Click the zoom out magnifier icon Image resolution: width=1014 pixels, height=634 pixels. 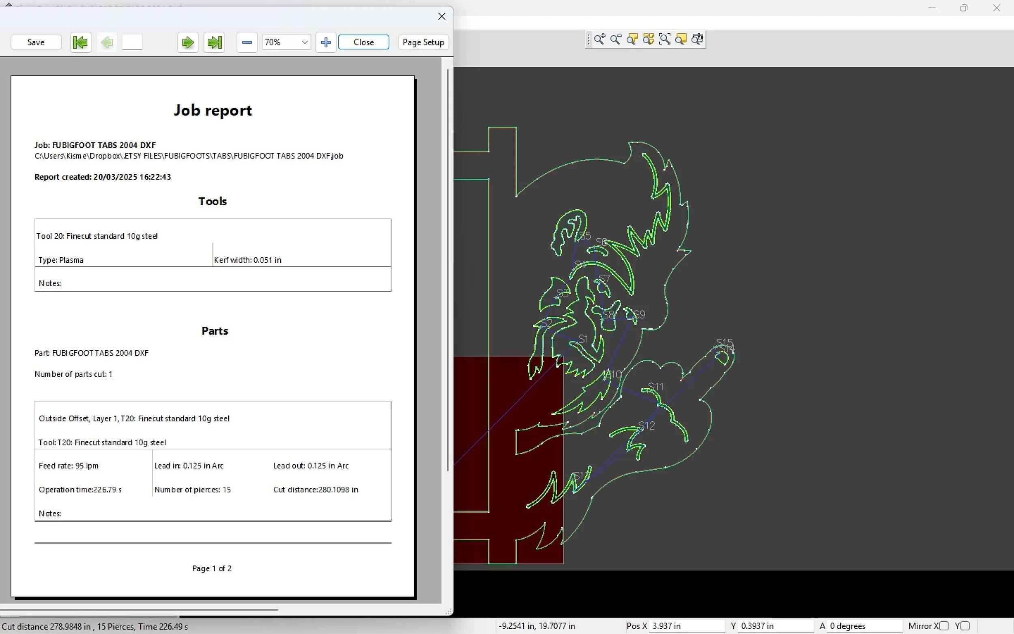click(x=616, y=39)
